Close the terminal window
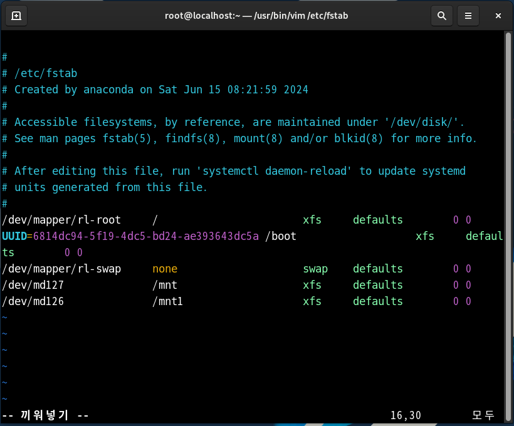 pyautogui.click(x=498, y=16)
